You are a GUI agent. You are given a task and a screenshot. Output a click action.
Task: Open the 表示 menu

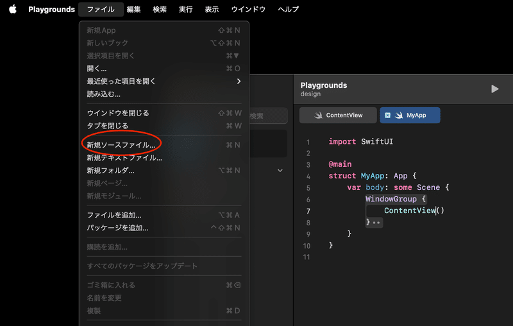pyautogui.click(x=212, y=9)
